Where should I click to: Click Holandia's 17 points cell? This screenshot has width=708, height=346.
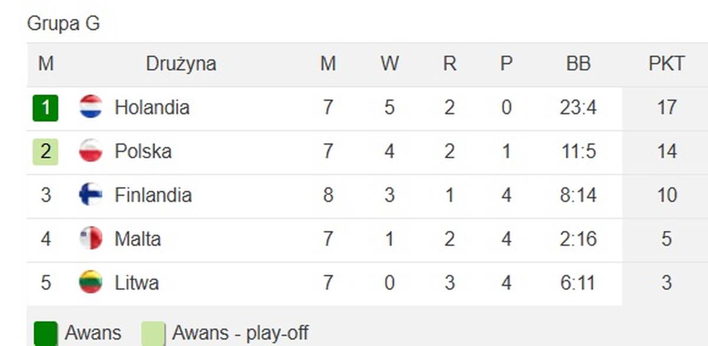[x=666, y=108]
